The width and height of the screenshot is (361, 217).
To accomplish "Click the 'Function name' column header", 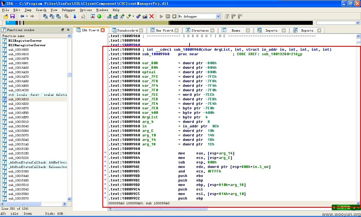I will [34, 36].
